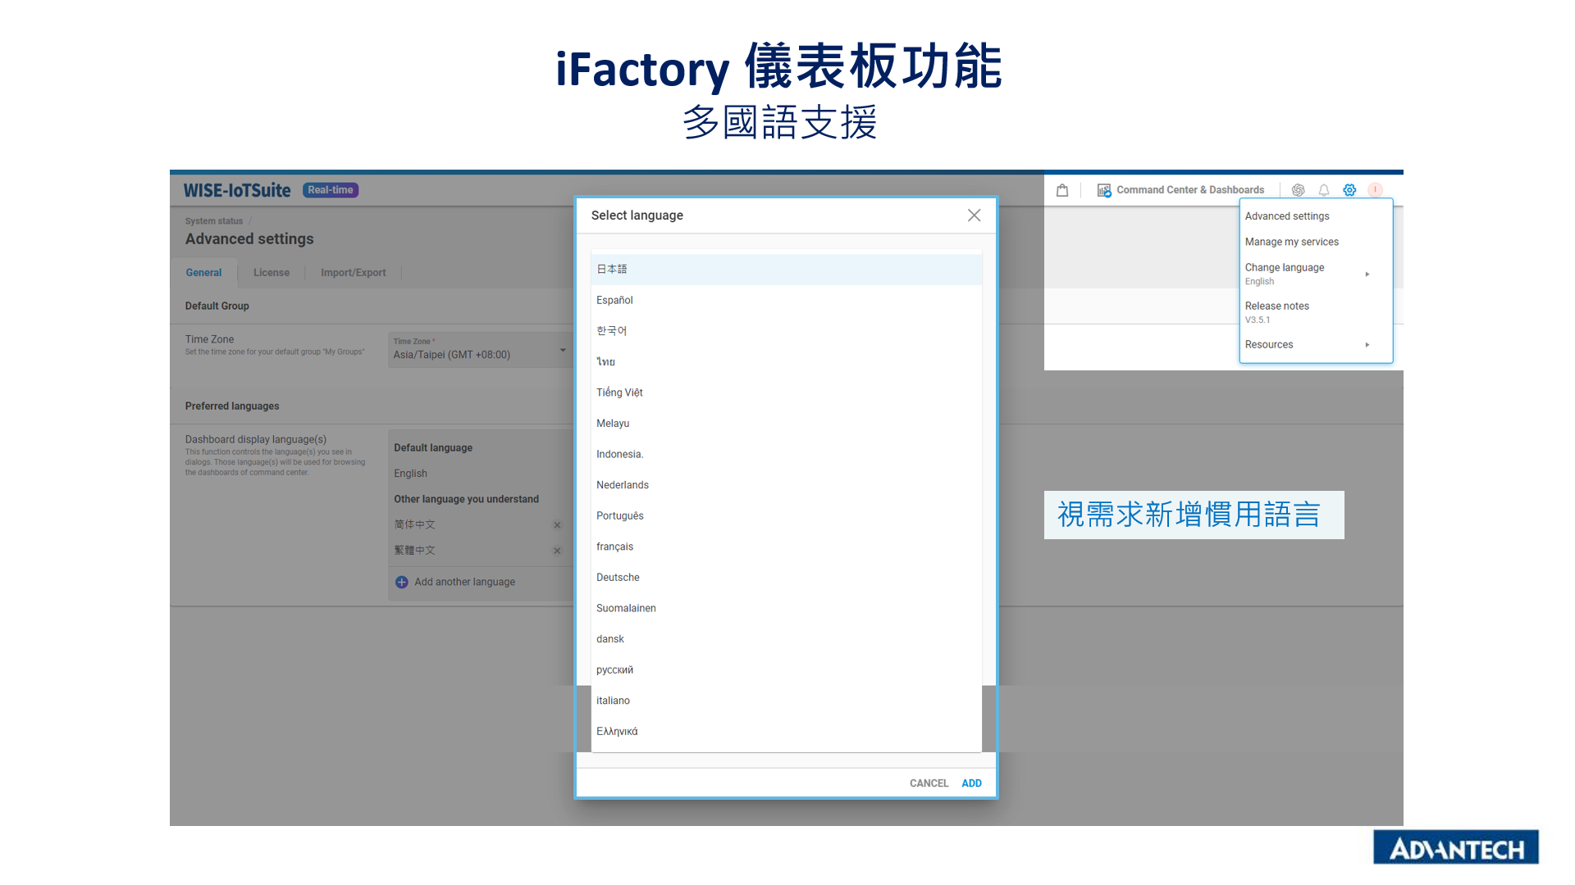Select Deutsche in the language list

[x=786, y=578]
